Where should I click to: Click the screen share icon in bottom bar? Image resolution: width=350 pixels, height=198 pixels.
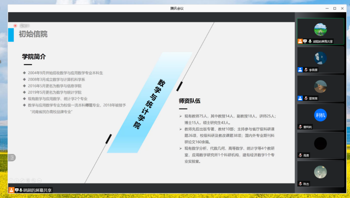16,190
